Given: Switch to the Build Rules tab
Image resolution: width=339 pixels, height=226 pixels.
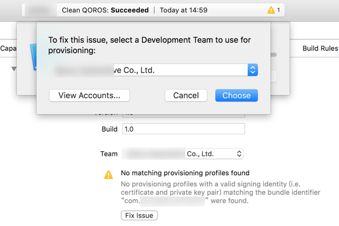Looking at the screenshot, I should tap(320, 48).
